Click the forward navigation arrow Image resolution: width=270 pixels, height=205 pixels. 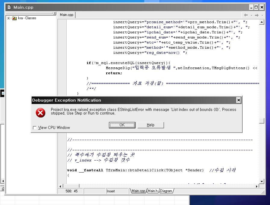[x=256, y=15]
